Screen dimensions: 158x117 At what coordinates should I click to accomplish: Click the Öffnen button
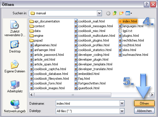[144, 103]
